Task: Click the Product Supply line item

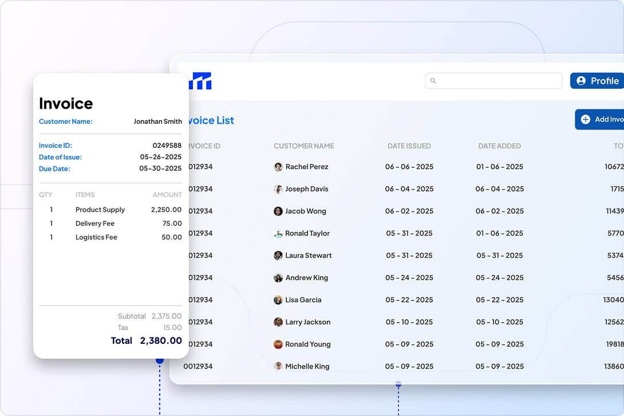Action: [x=100, y=210]
